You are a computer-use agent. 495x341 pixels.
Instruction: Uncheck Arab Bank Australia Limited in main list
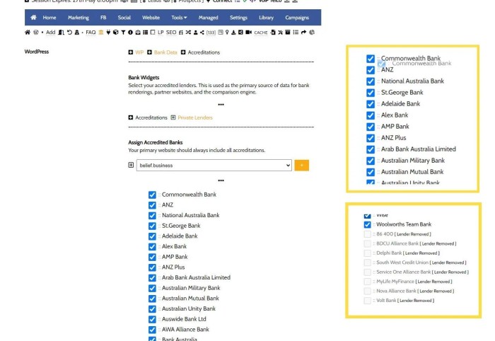click(x=152, y=277)
